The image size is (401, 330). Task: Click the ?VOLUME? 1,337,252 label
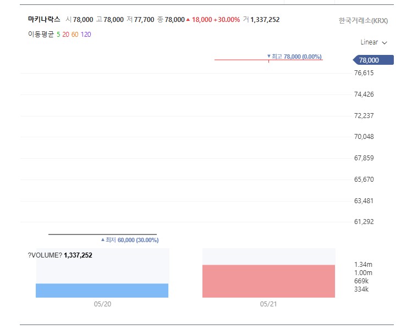pyautogui.click(x=60, y=255)
